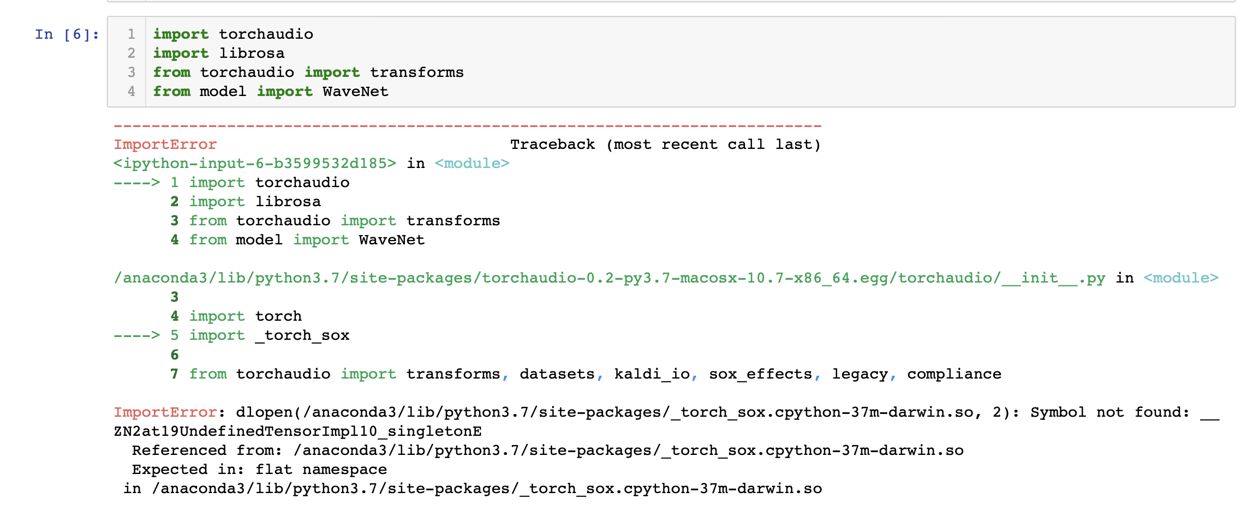Viewport: 1253px width, 516px height.
Task: Place cursor on 'import torchaudio' in code cell
Action: click(233, 34)
